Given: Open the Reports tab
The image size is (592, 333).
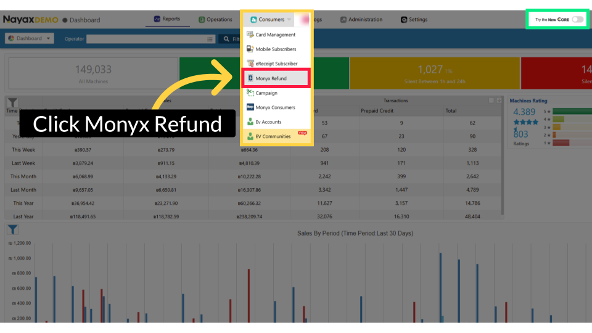Looking at the screenshot, I should tap(167, 19).
